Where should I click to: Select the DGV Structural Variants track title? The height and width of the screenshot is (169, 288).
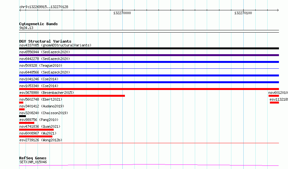click(45, 41)
